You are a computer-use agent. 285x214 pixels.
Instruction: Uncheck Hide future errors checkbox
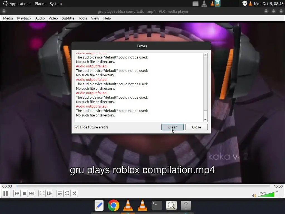pos(77,127)
